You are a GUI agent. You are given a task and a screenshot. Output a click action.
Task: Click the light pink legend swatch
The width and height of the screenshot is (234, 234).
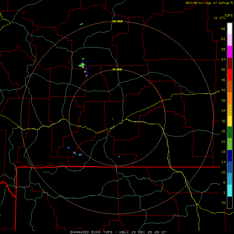pos(230,40)
